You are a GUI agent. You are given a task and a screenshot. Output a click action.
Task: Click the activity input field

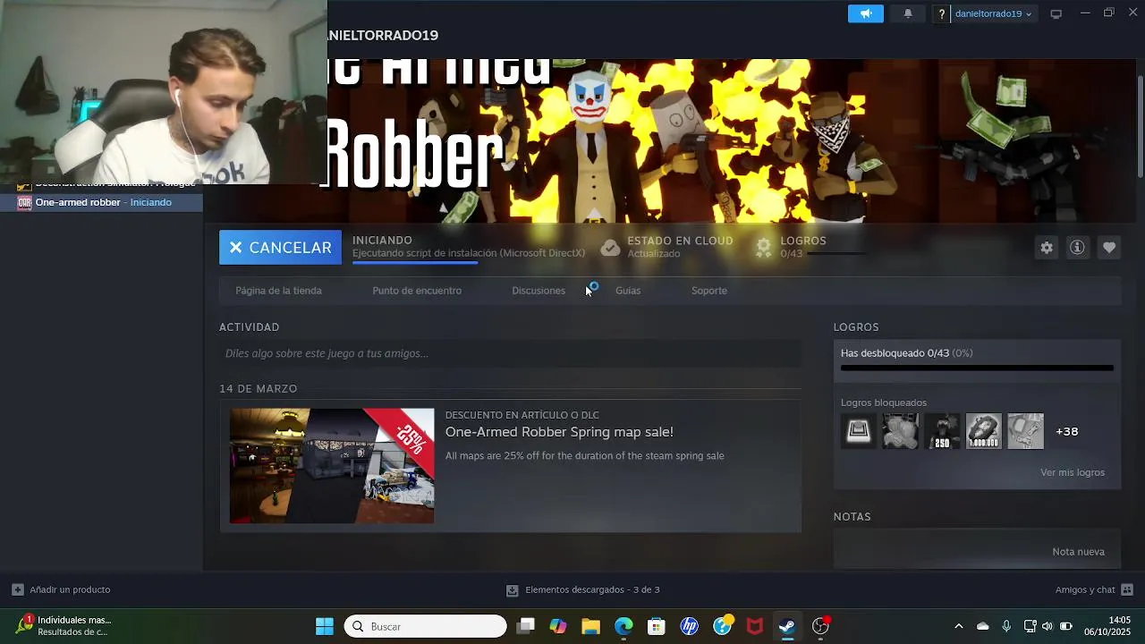click(x=510, y=353)
